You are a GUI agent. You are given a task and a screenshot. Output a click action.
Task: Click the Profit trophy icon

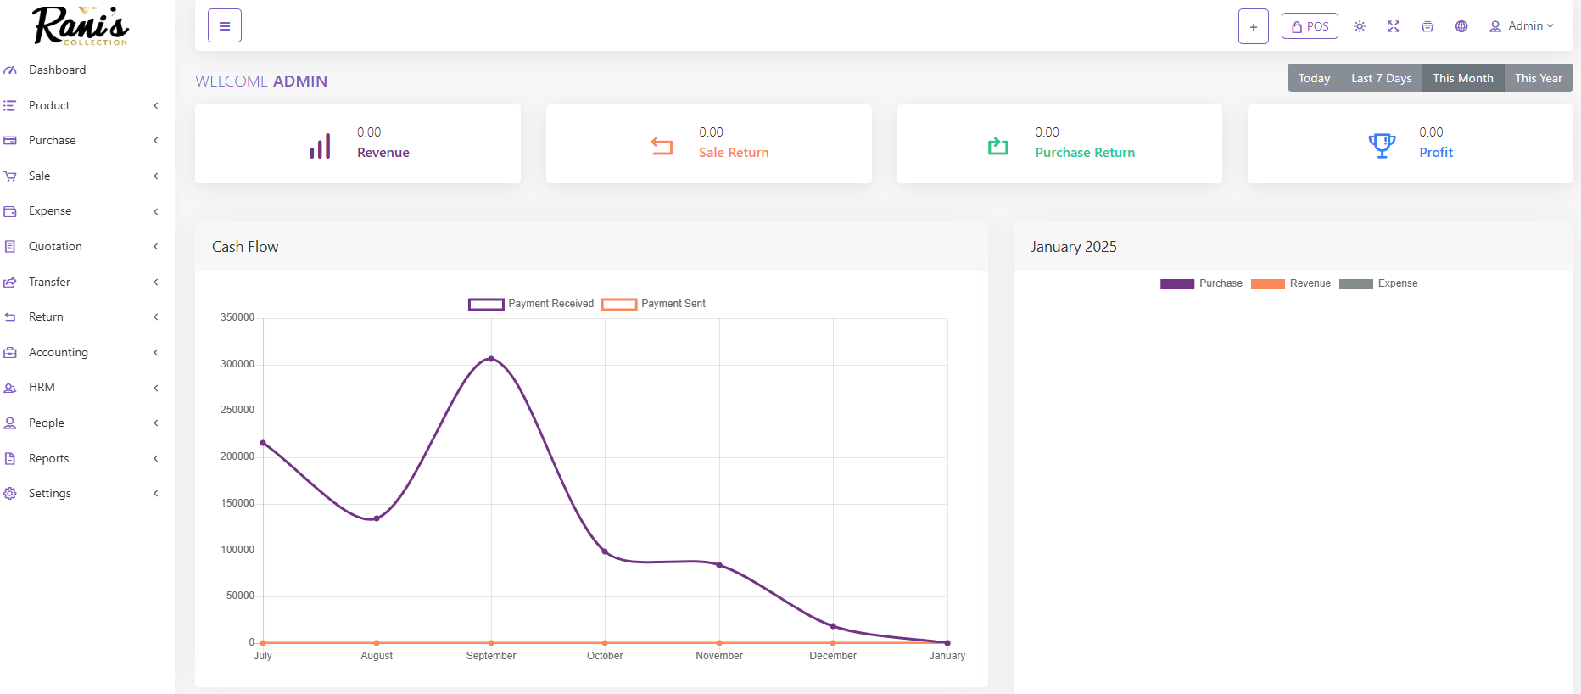(x=1382, y=145)
